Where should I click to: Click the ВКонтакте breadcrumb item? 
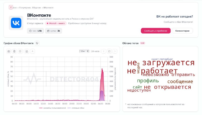[48, 8]
